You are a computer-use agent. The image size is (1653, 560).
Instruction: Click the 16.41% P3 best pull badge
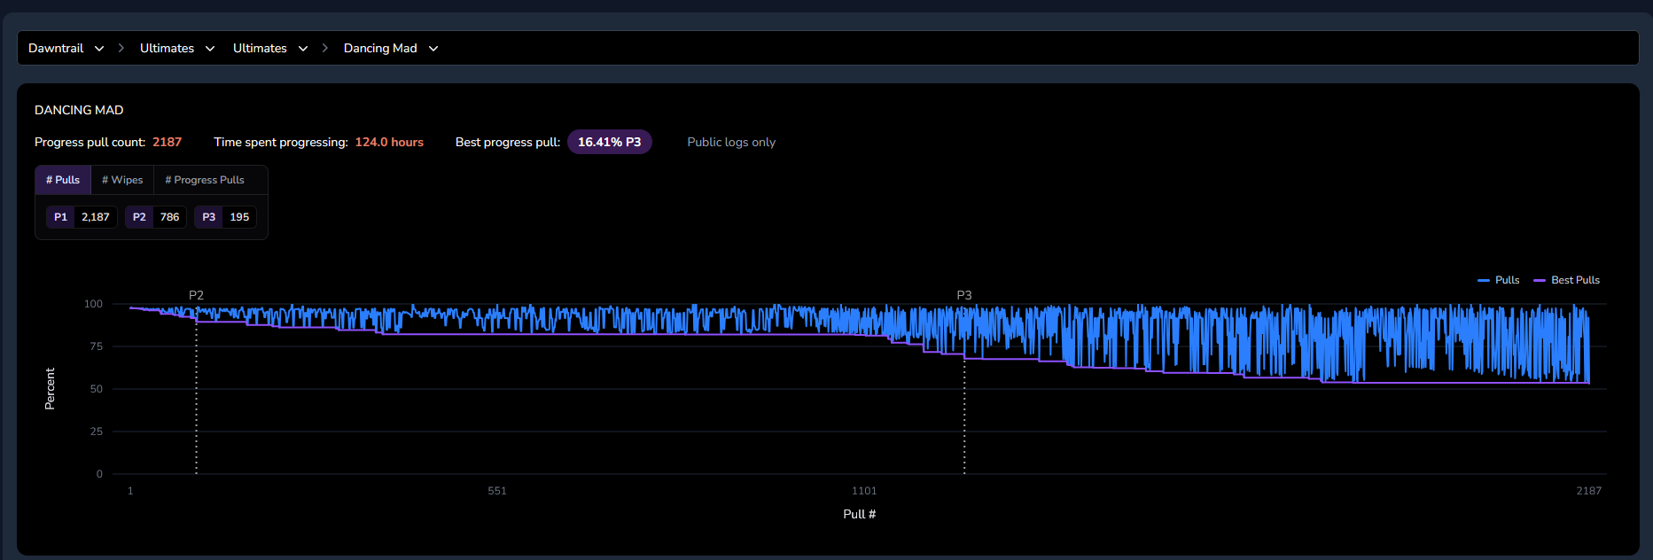[609, 142]
